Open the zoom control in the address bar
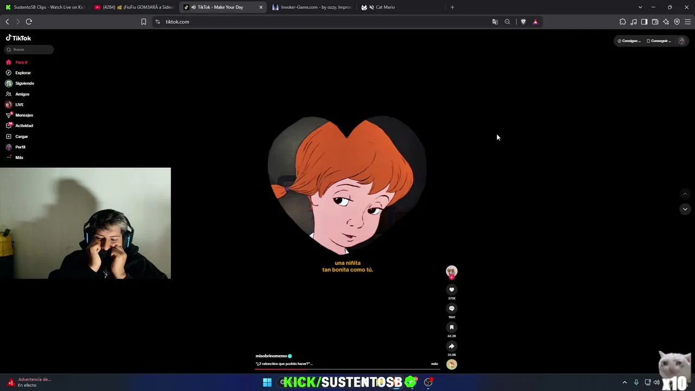695x391 pixels. pyautogui.click(x=507, y=22)
